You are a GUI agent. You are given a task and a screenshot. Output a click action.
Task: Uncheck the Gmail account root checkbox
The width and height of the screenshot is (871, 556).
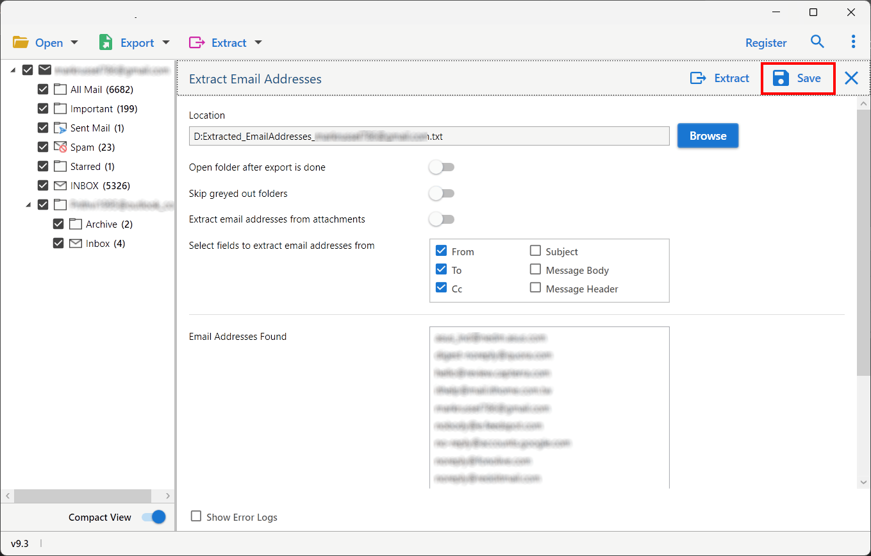(28, 70)
